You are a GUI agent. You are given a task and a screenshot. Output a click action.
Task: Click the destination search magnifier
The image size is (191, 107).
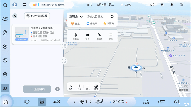pos(112,17)
